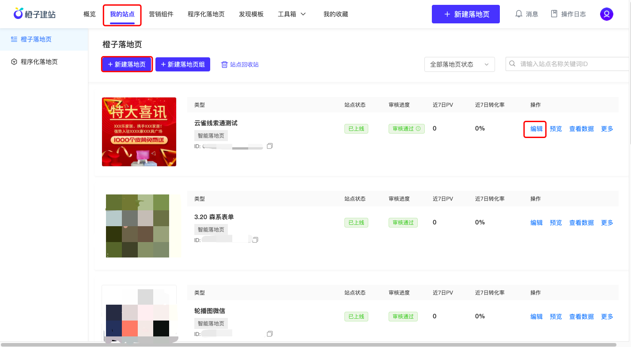Click the blue 新建落地页 button
Viewport: 631px width, 347px height.
[x=466, y=14]
